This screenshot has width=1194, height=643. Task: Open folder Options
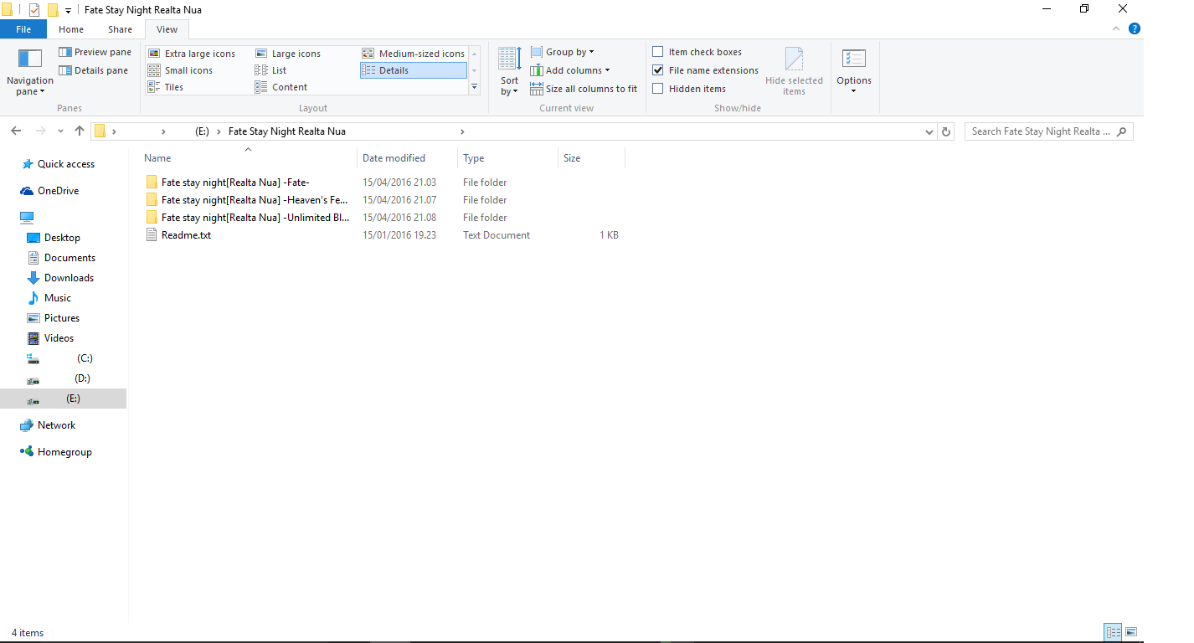coord(854,72)
